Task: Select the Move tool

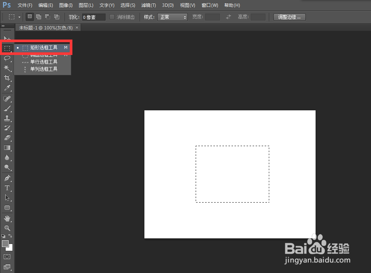Action: (7, 38)
